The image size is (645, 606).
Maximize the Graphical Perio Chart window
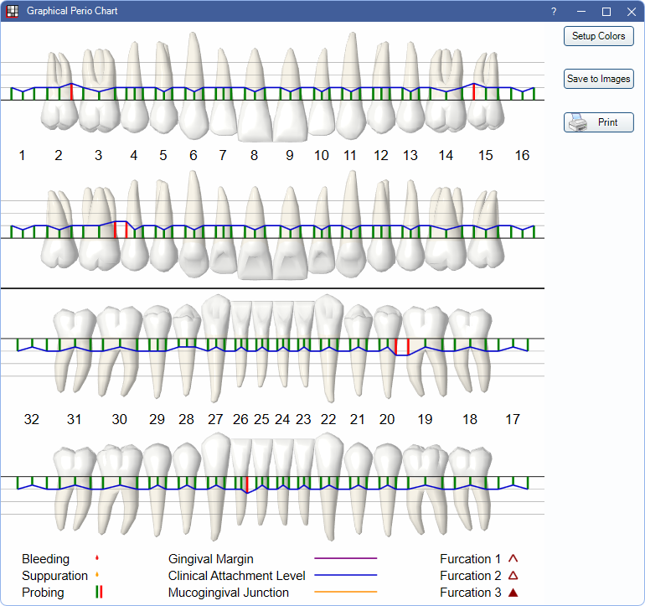point(606,12)
